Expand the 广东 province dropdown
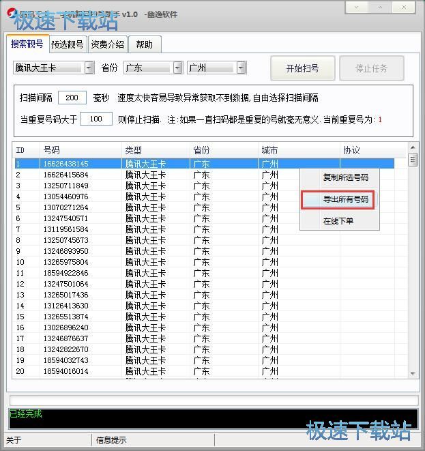Screen dimensions: 425x451 click(177, 68)
